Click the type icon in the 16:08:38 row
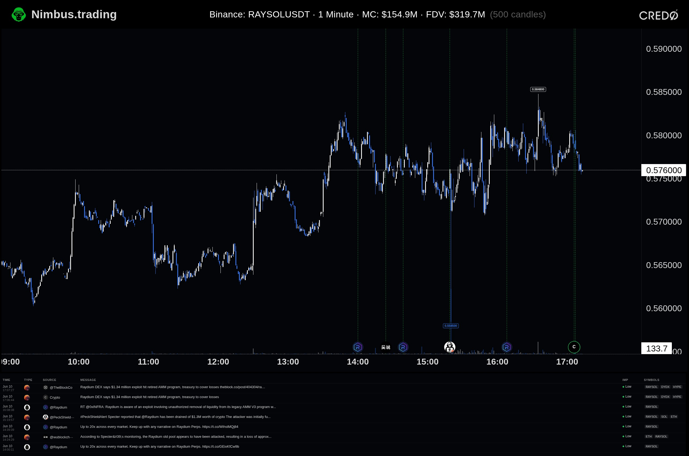Screen dimensions: 689x456 click(x=27, y=407)
